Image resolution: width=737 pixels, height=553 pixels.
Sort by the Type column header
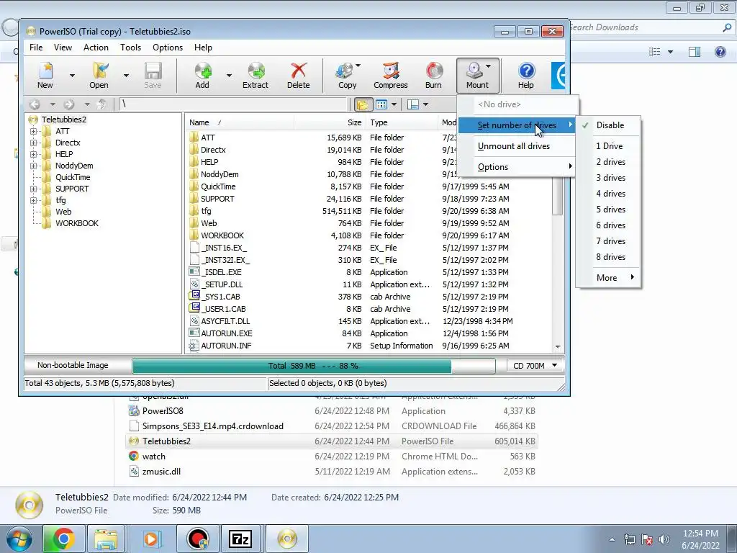[402, 122]
